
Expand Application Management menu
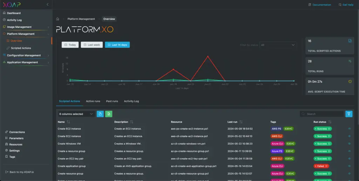click(26, 62)
